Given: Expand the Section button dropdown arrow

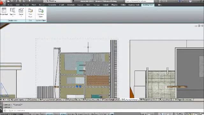Looking at the screenshot, I should (13, 16).
